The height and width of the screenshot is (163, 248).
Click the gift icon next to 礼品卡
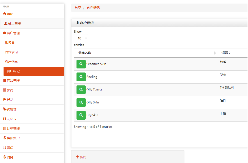pyautogui.click(x=4, y=119)
